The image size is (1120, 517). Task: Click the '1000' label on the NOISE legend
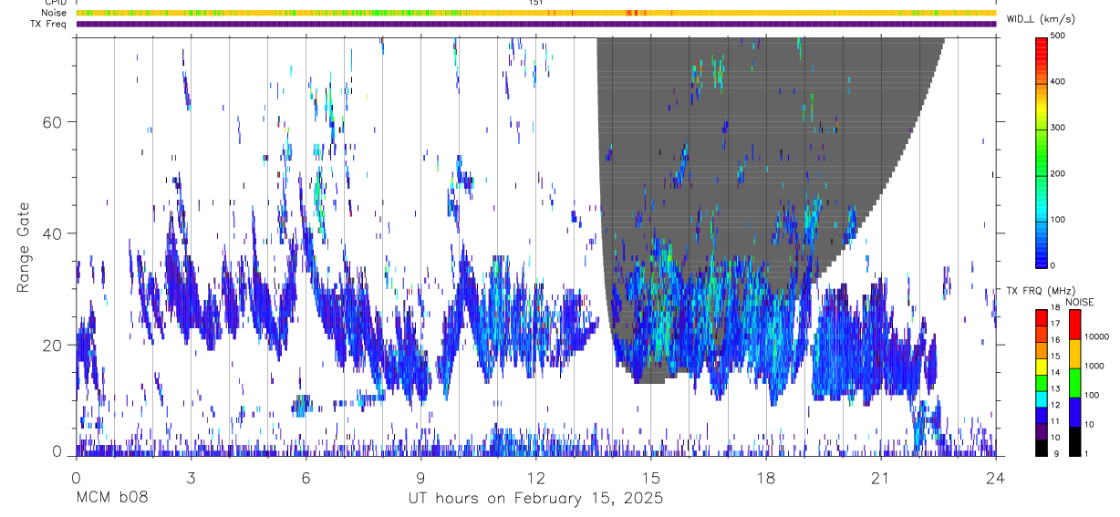[x=1095, y=367]
